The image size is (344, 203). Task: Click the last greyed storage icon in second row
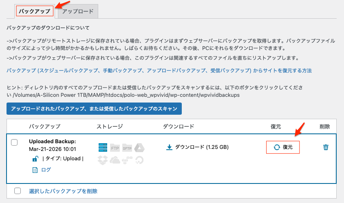[139, 160]
